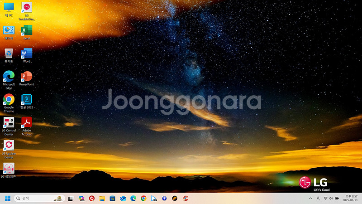Open Outlook from the taskbar
This screenshot has width=362, height=204.
(123, 199)
